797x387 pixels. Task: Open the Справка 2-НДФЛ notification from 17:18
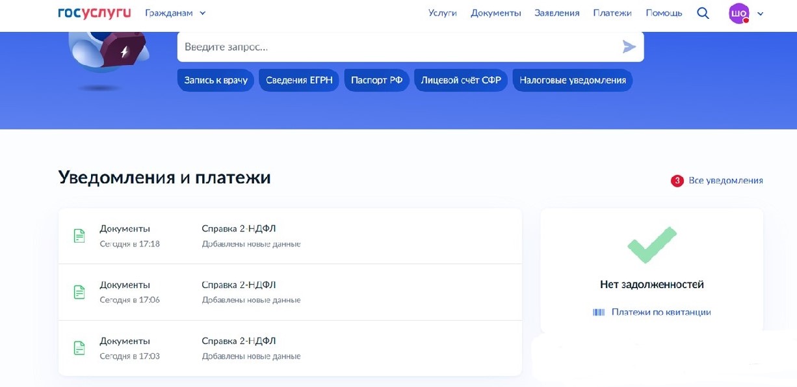click(x=239, y=228)
